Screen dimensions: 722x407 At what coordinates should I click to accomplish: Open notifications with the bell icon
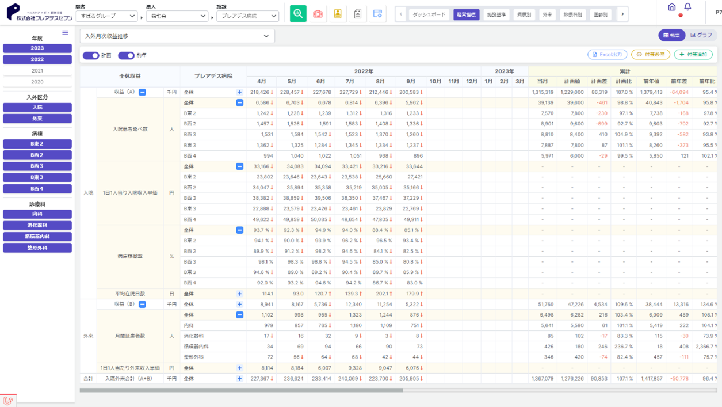pos(687,7)
